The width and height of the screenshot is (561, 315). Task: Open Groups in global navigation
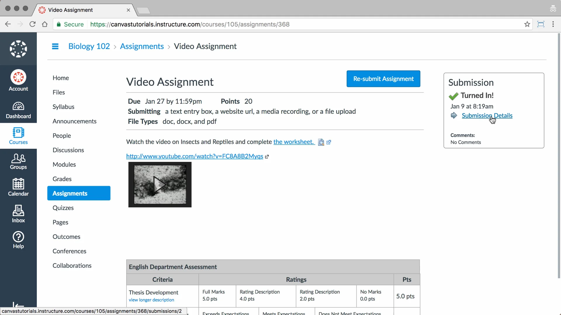click(18, 161)
